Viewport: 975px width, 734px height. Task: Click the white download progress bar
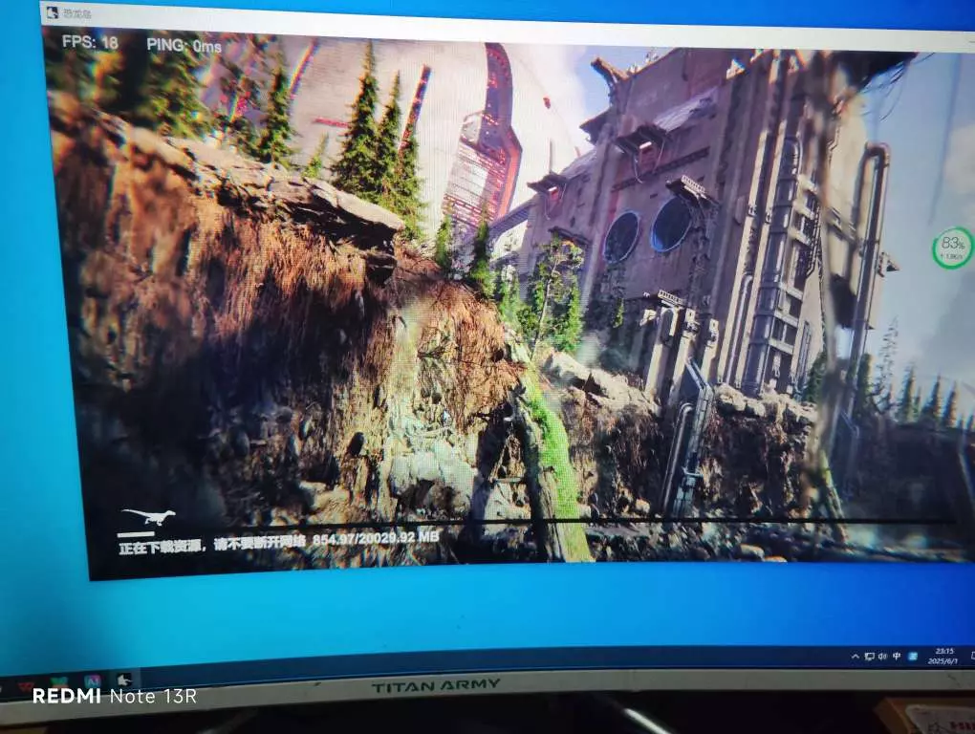[x=136, y=534]
